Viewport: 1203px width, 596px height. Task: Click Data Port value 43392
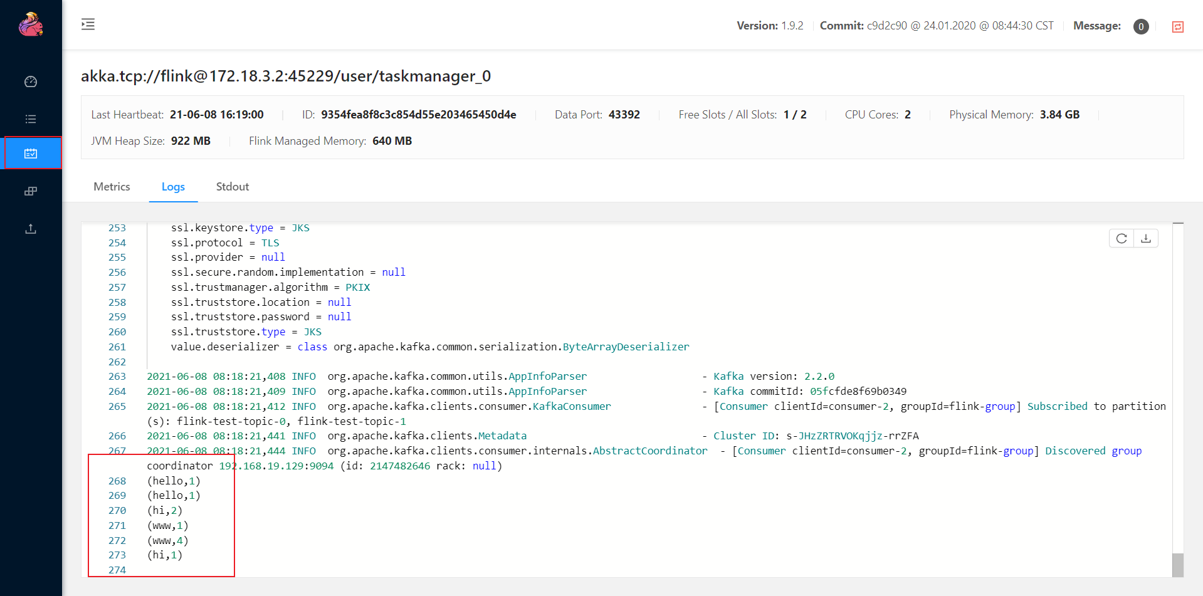tap(624, 115)
